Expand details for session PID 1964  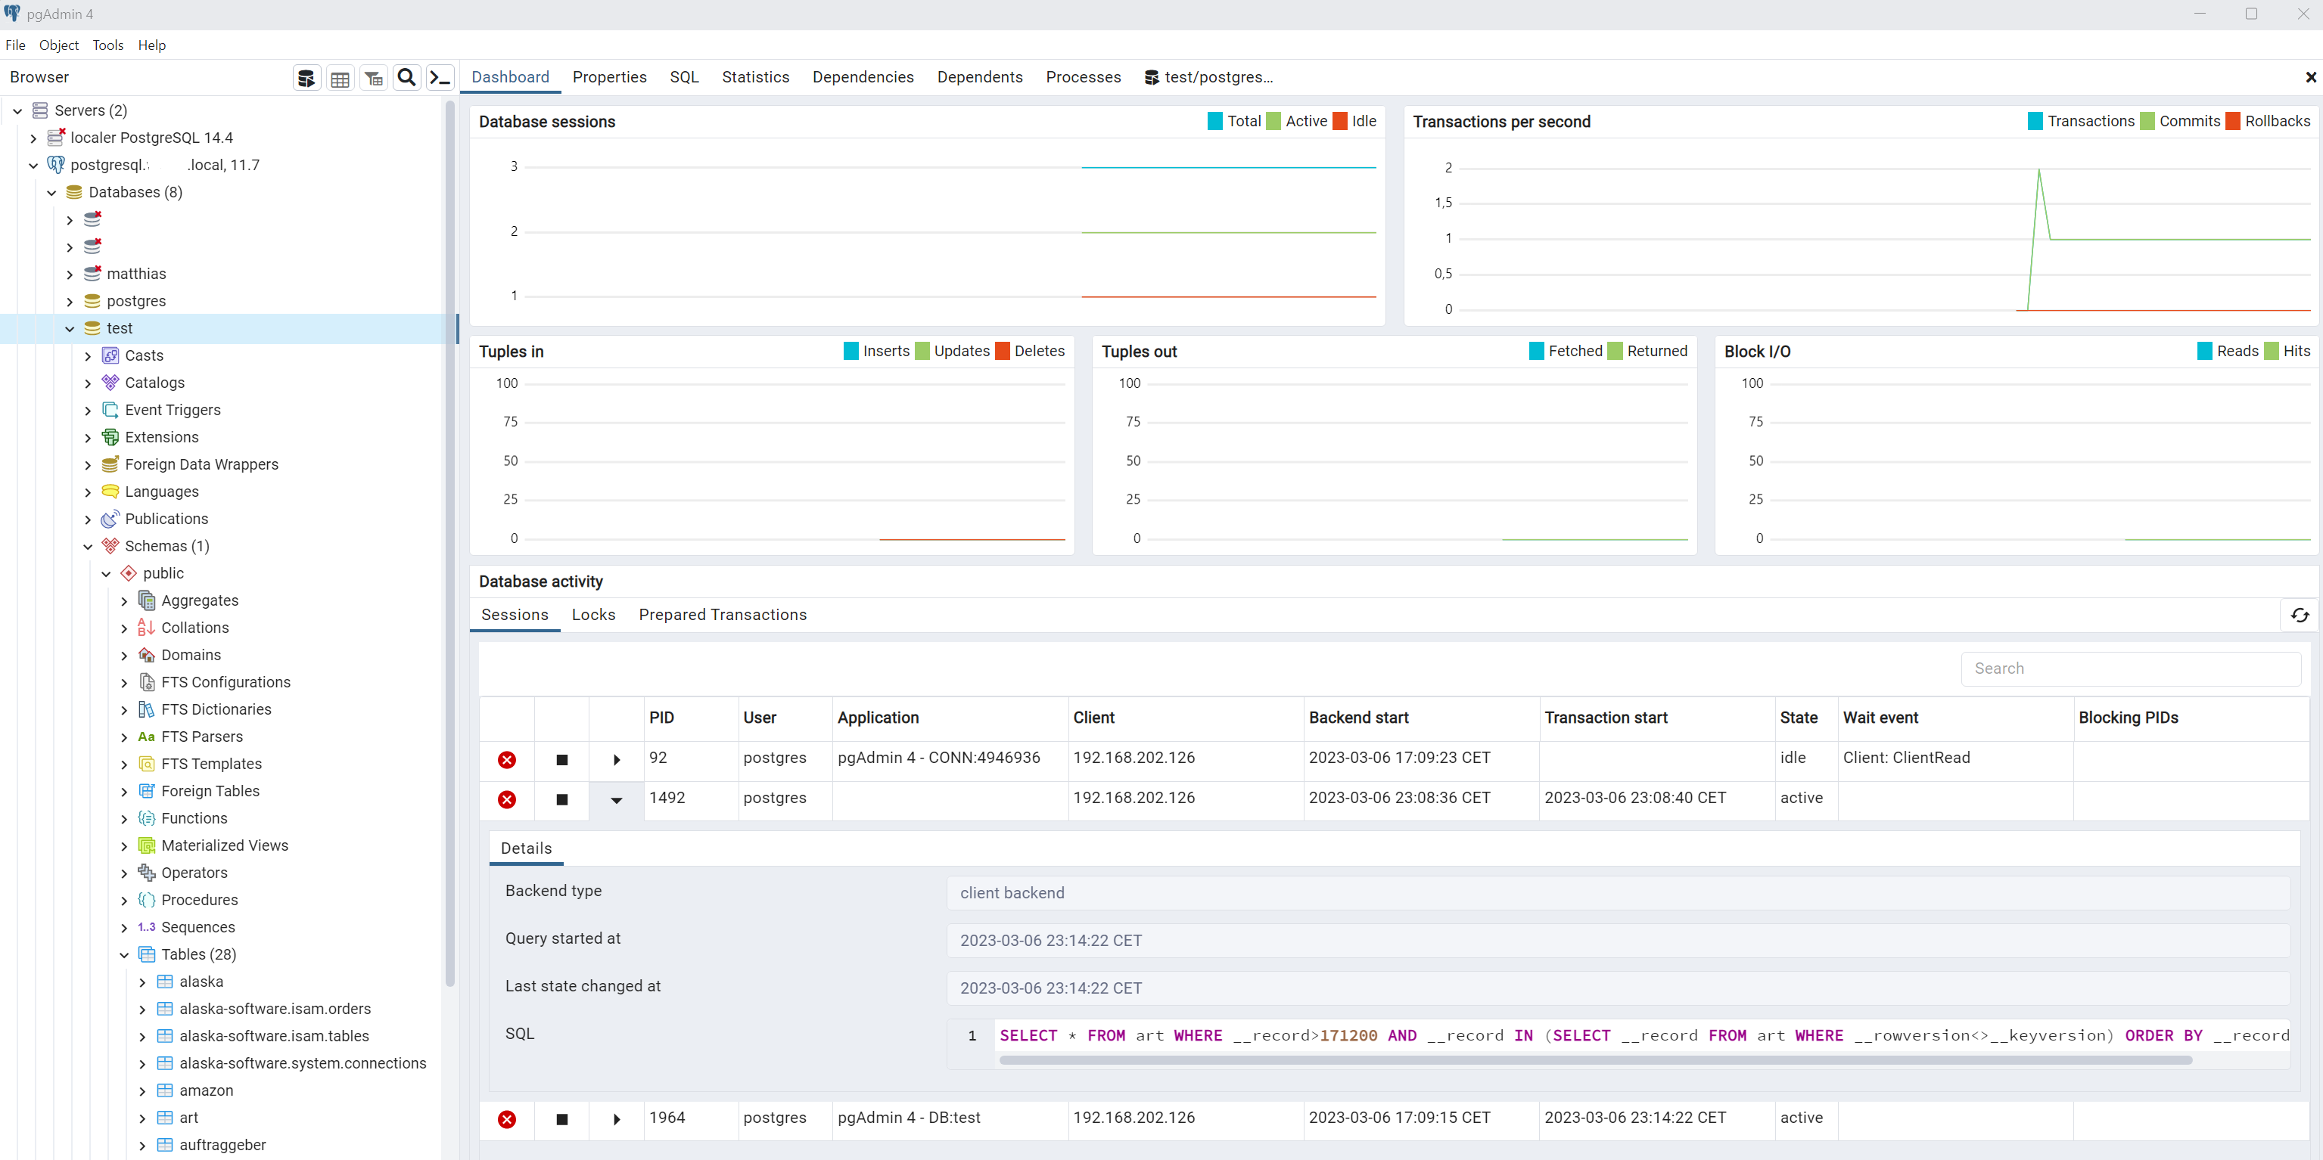617,1119
